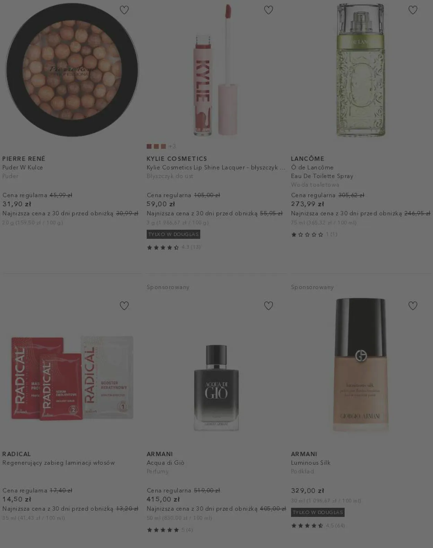Select first Kylie lip gloss color swatch
This screenshot has width=433, height=548.
(149, 146)
